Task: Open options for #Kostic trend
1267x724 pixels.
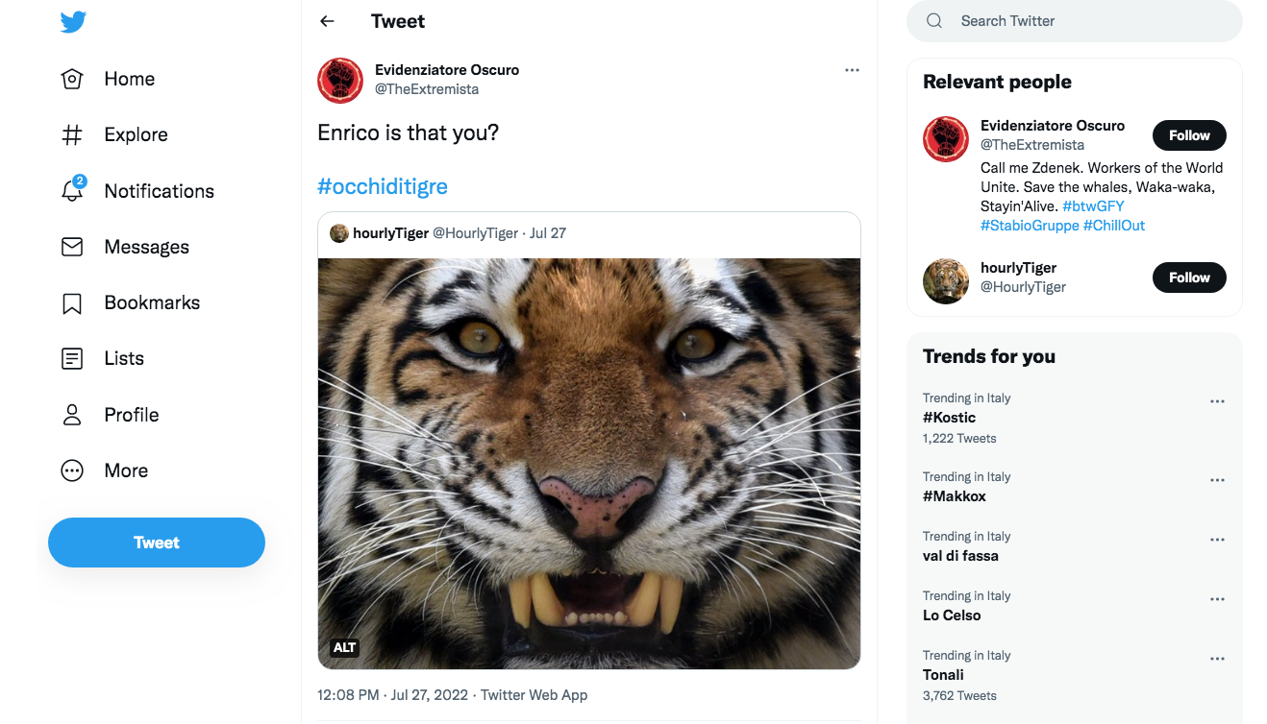Action: (1217, 401)
